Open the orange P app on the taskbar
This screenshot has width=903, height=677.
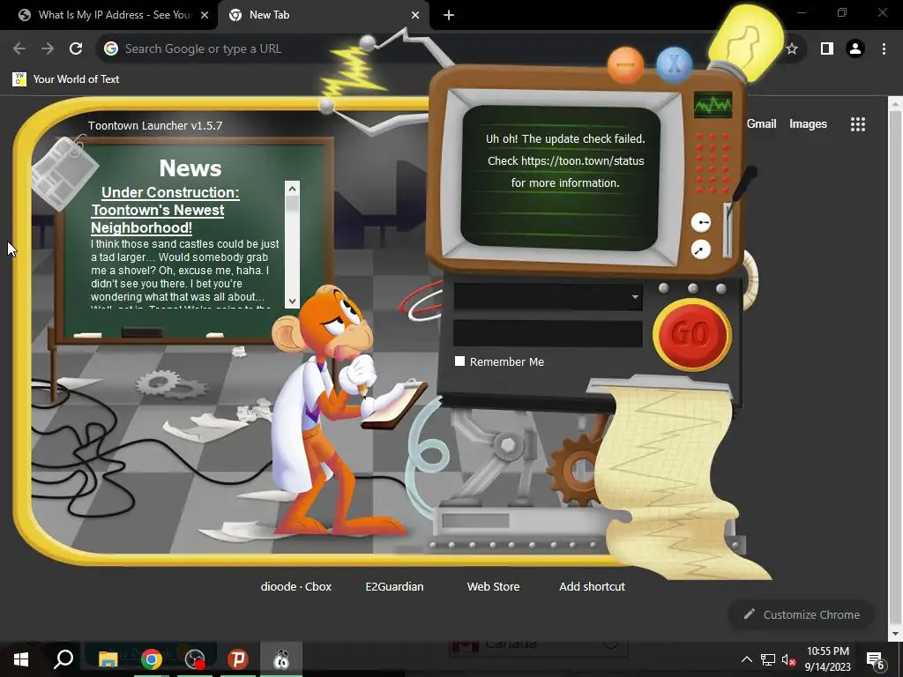pyautogui.click(x=238, y=659)
